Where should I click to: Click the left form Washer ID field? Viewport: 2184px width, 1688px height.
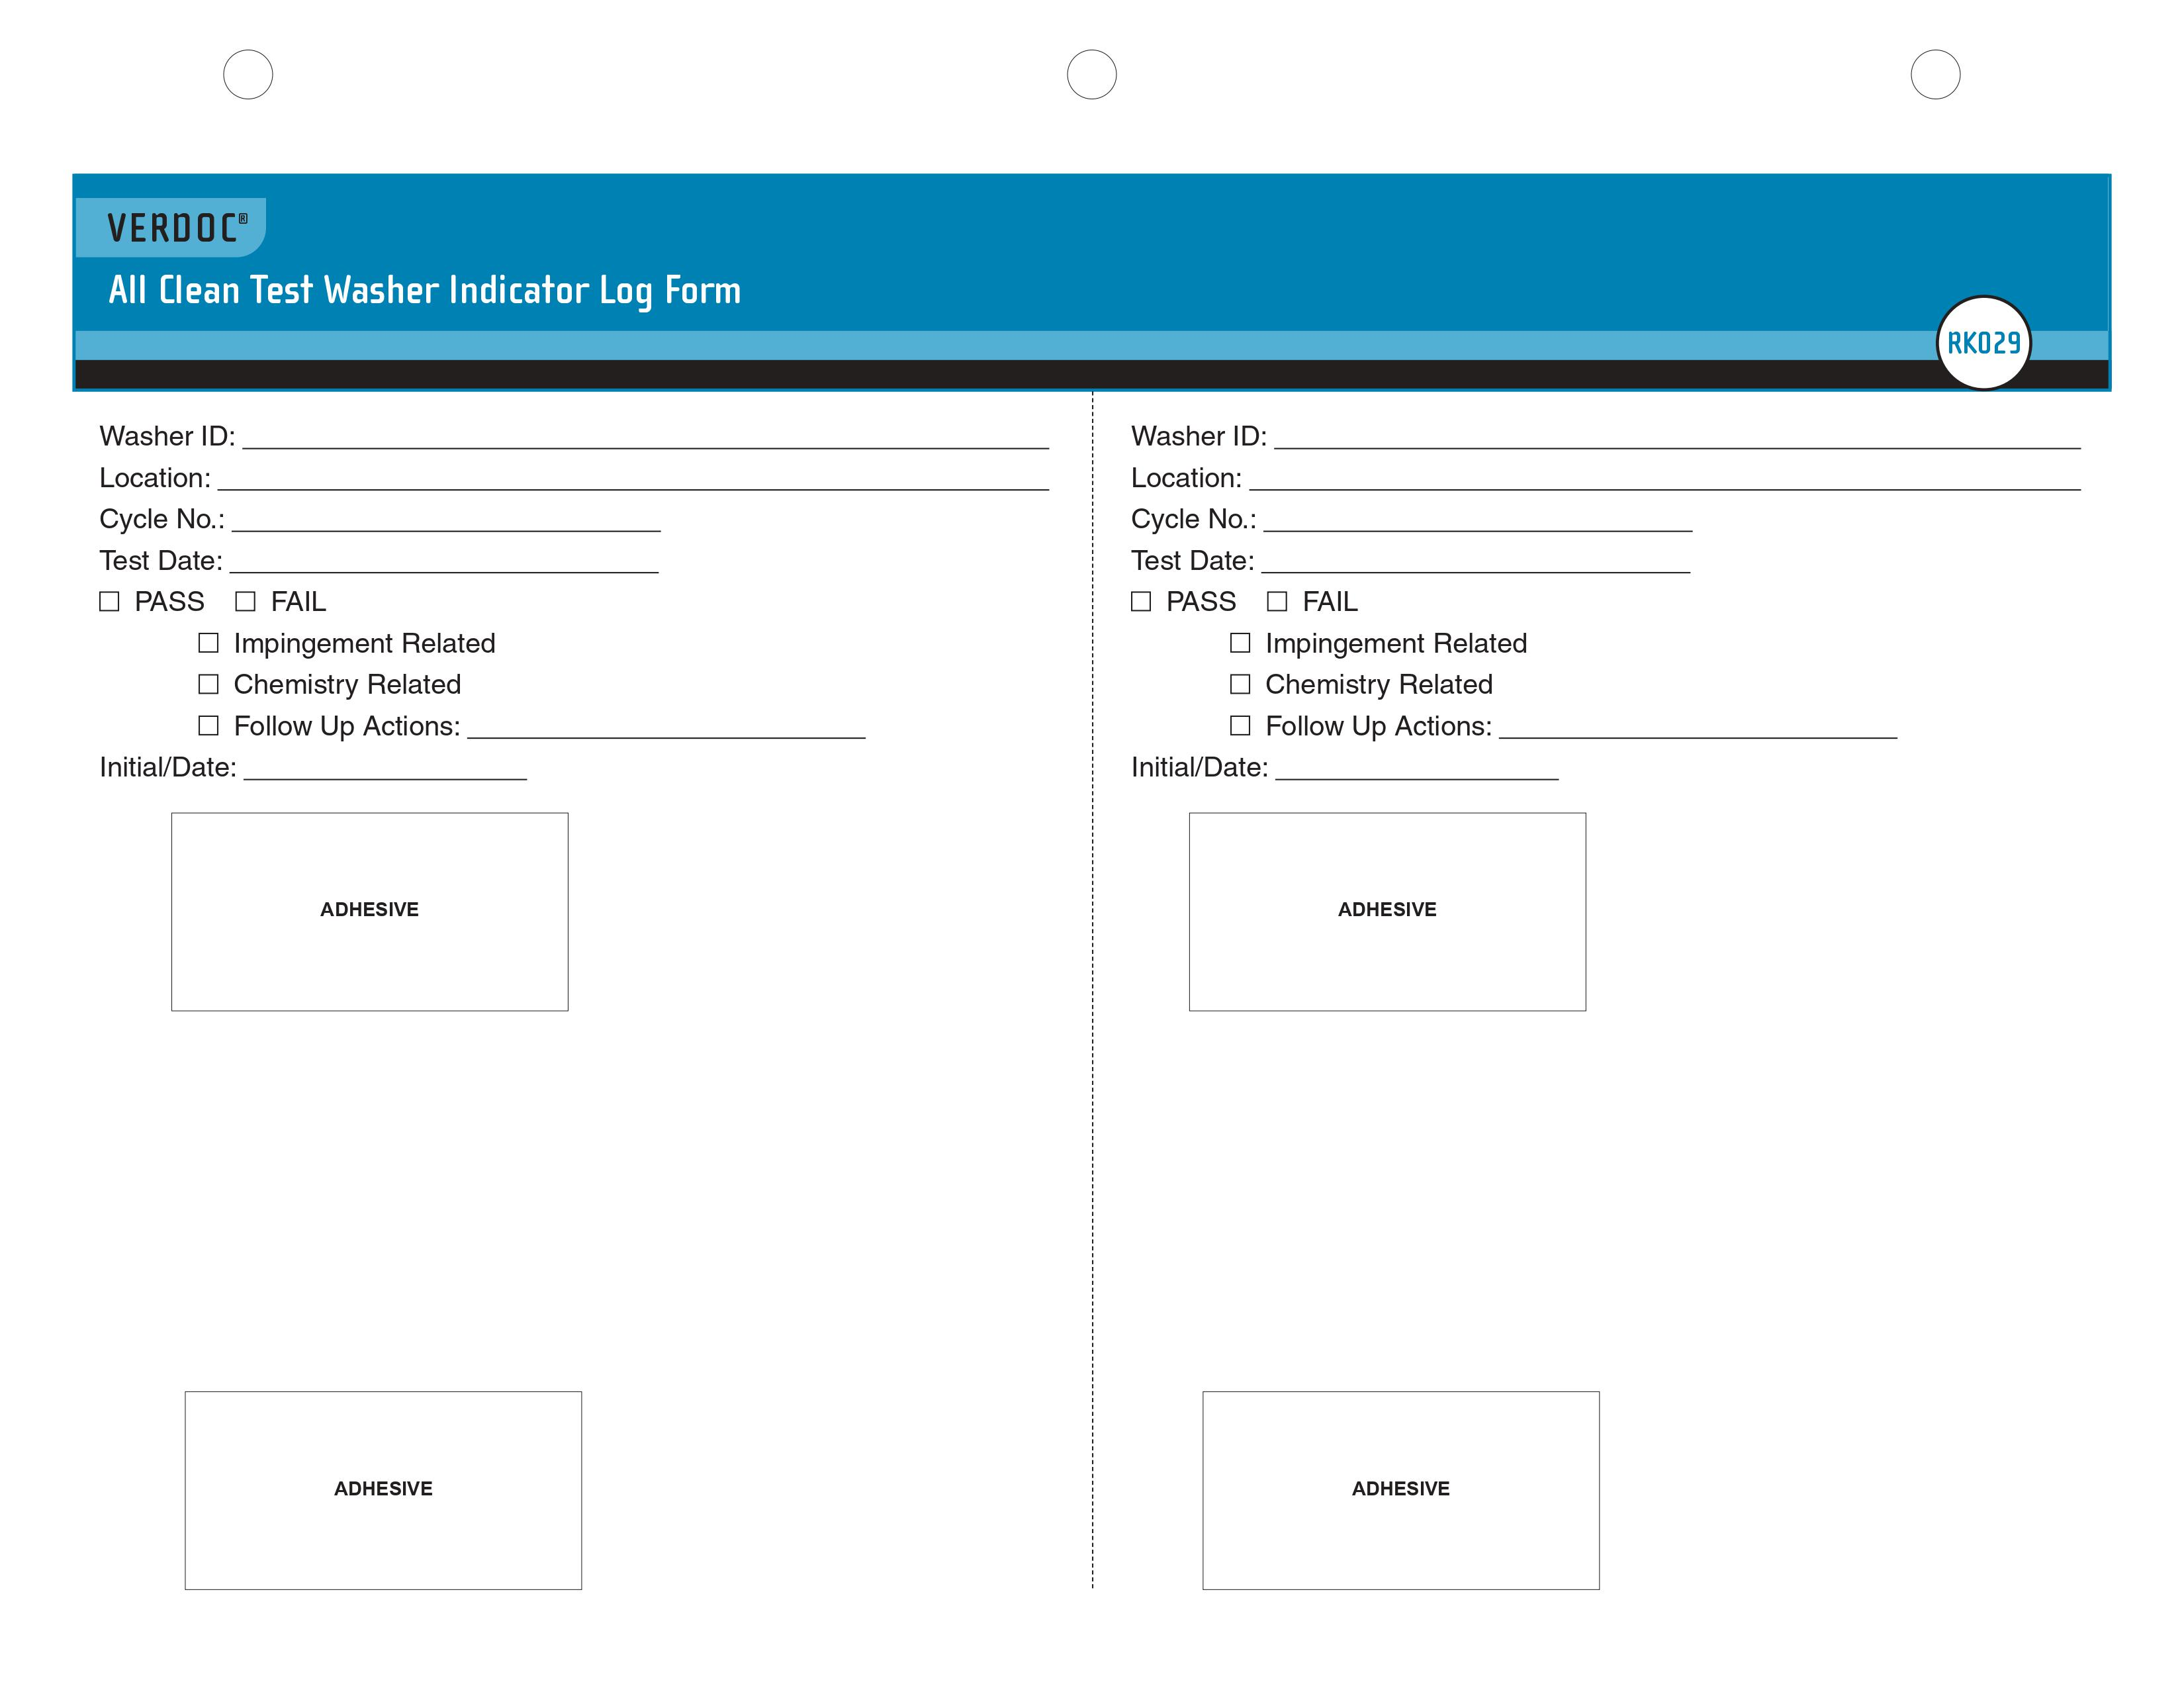[646, 436]
